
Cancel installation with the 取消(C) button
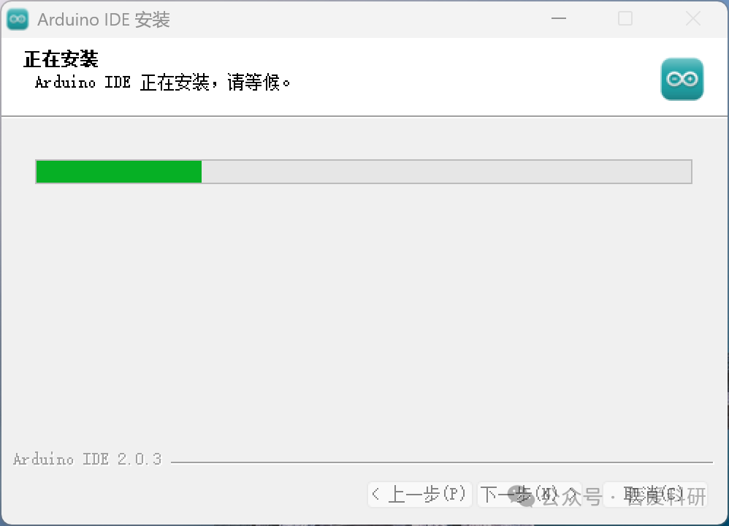point(655,495)
